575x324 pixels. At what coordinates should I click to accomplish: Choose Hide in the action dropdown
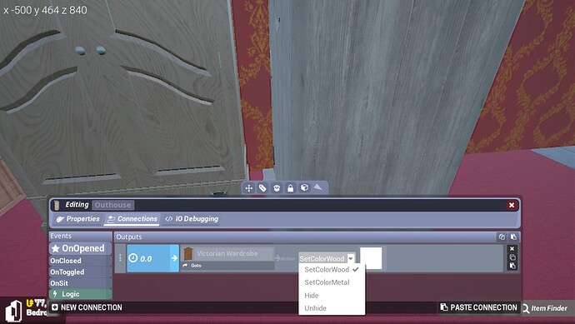click(x=332, y=296)
